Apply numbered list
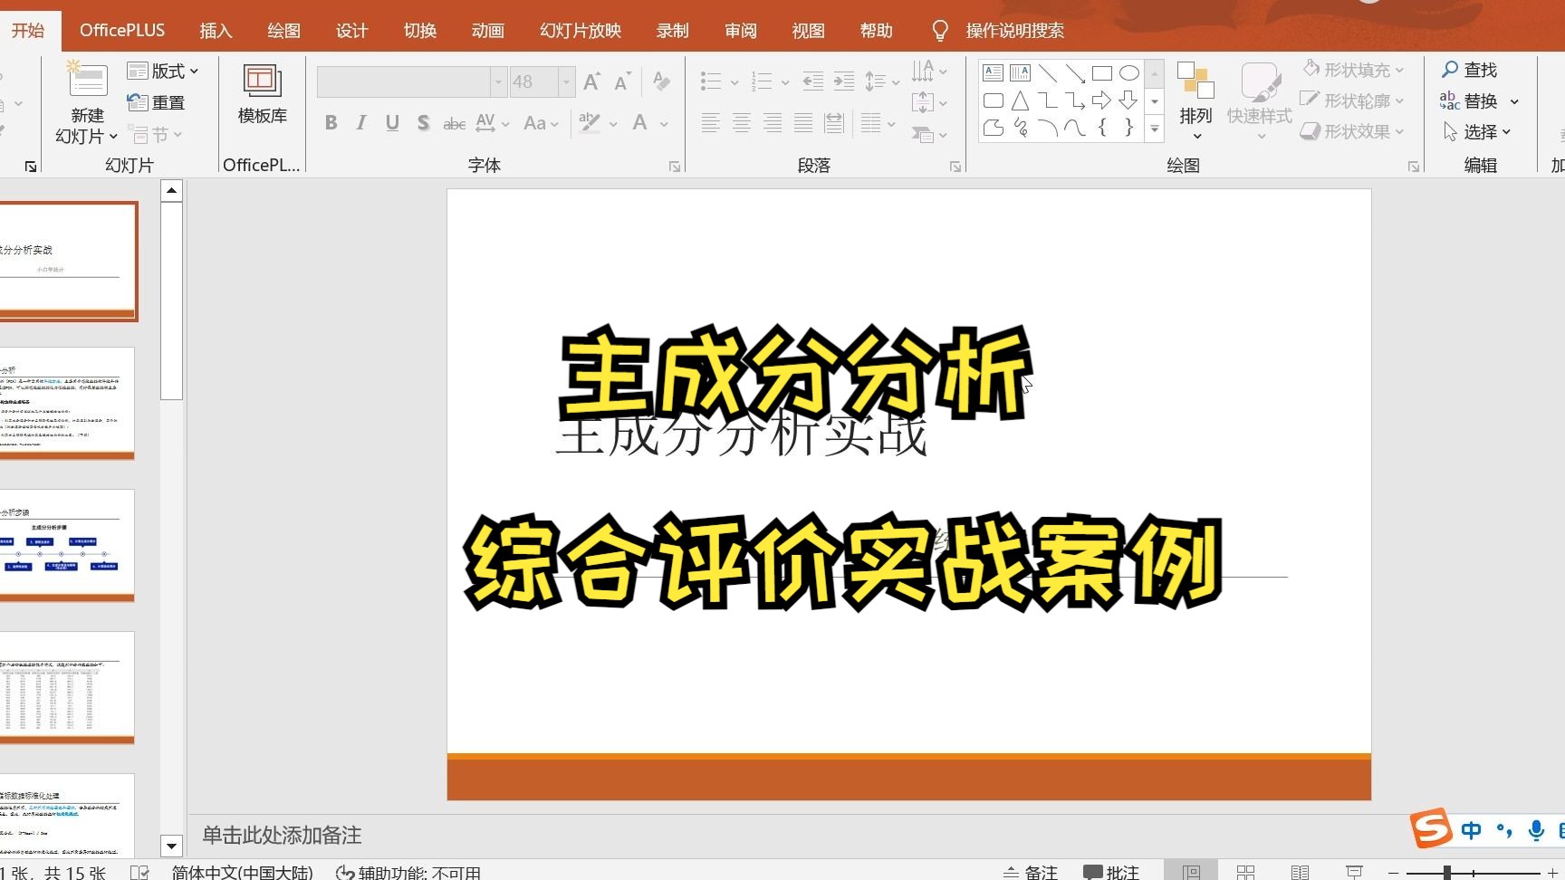The height and width of the screenshot is (880, 1565). tap(762, 81)
